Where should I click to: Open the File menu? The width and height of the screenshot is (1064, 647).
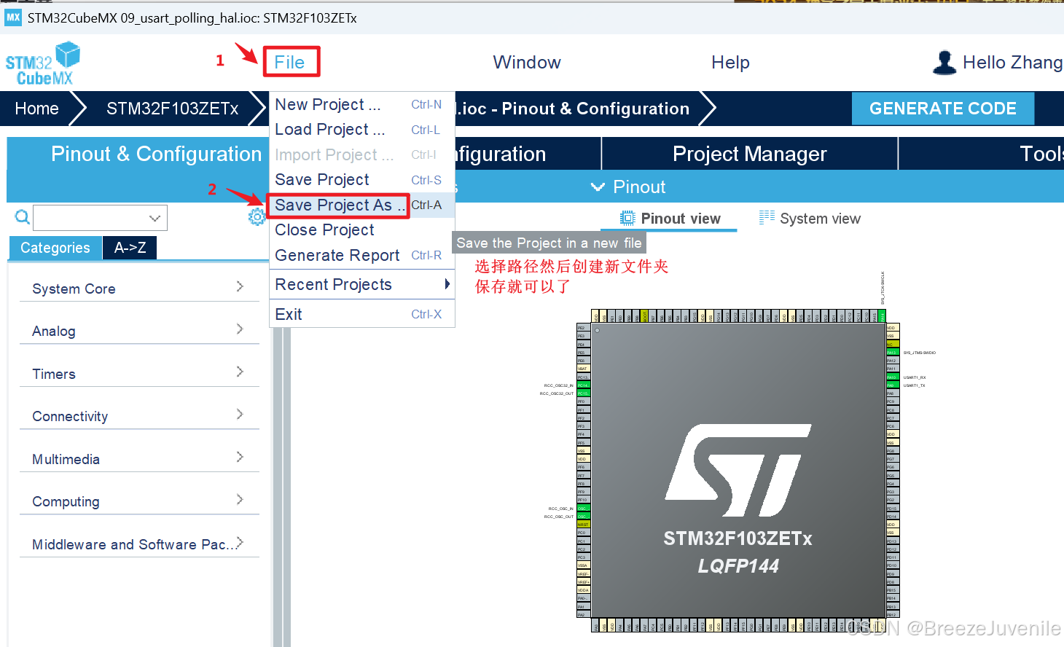pos(290,63)
